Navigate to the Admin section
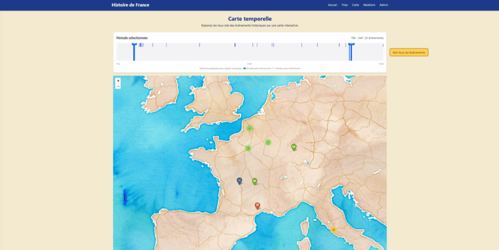 [x=384, y=5]
